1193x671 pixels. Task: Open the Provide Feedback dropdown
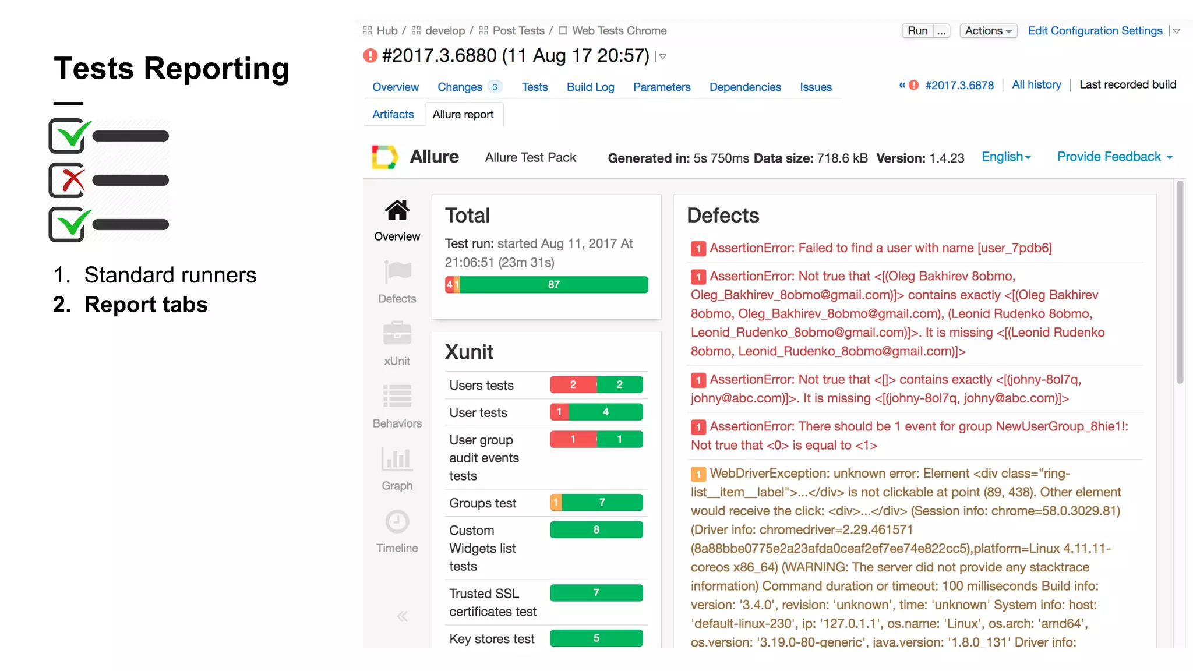[1115, 157]
